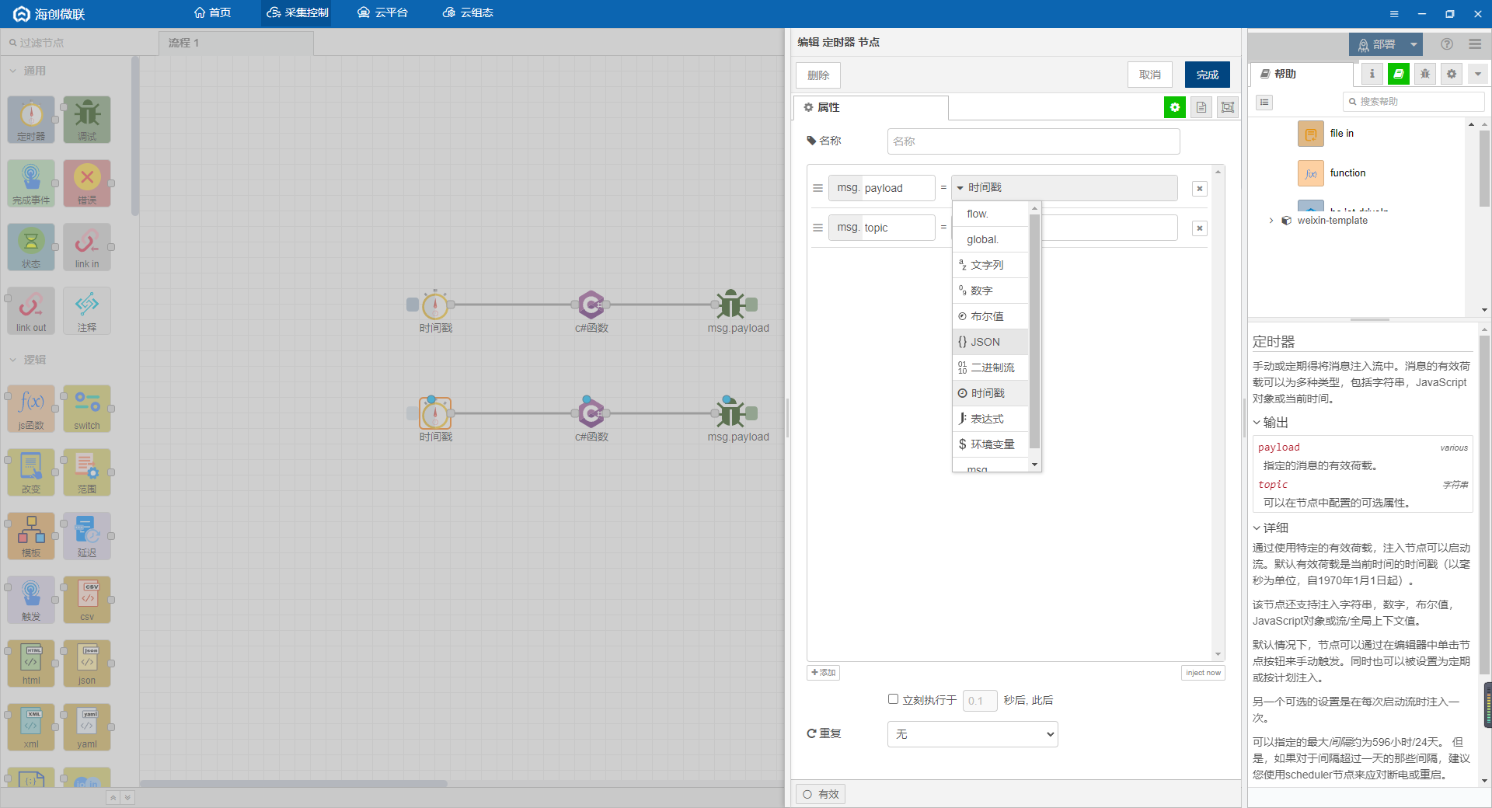Choose 文字列 string type from list
1492x808 pixels.
click(991, 265)
